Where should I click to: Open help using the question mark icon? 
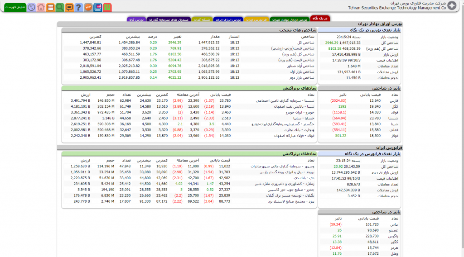[x=79, y=7]
